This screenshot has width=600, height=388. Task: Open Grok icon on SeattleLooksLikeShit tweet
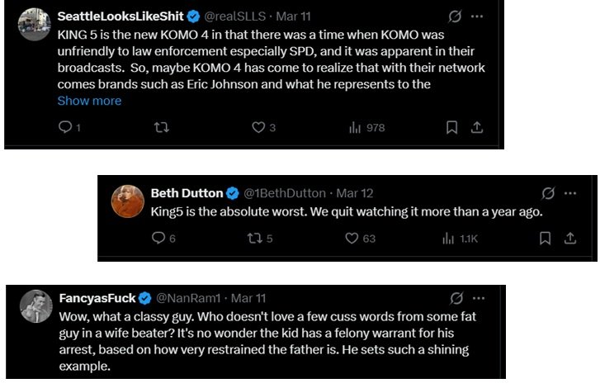[x=452, y=16]
